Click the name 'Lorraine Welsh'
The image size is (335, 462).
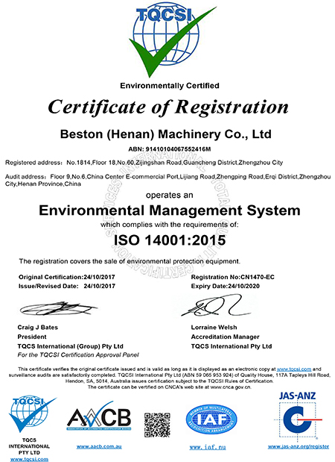click(214, 328)
